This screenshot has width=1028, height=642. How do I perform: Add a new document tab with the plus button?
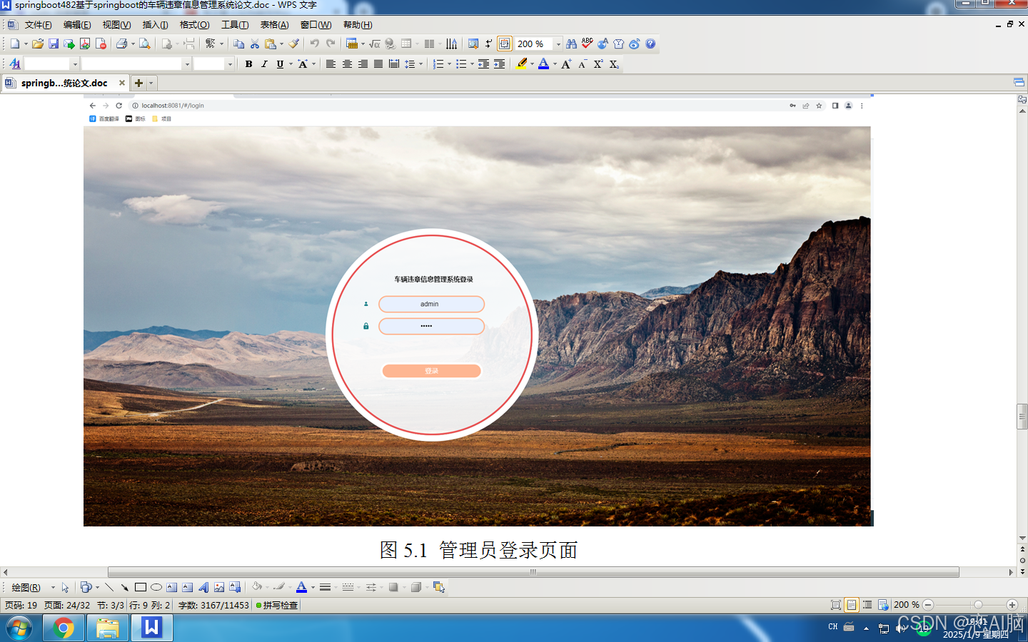[x=138, y=83]
